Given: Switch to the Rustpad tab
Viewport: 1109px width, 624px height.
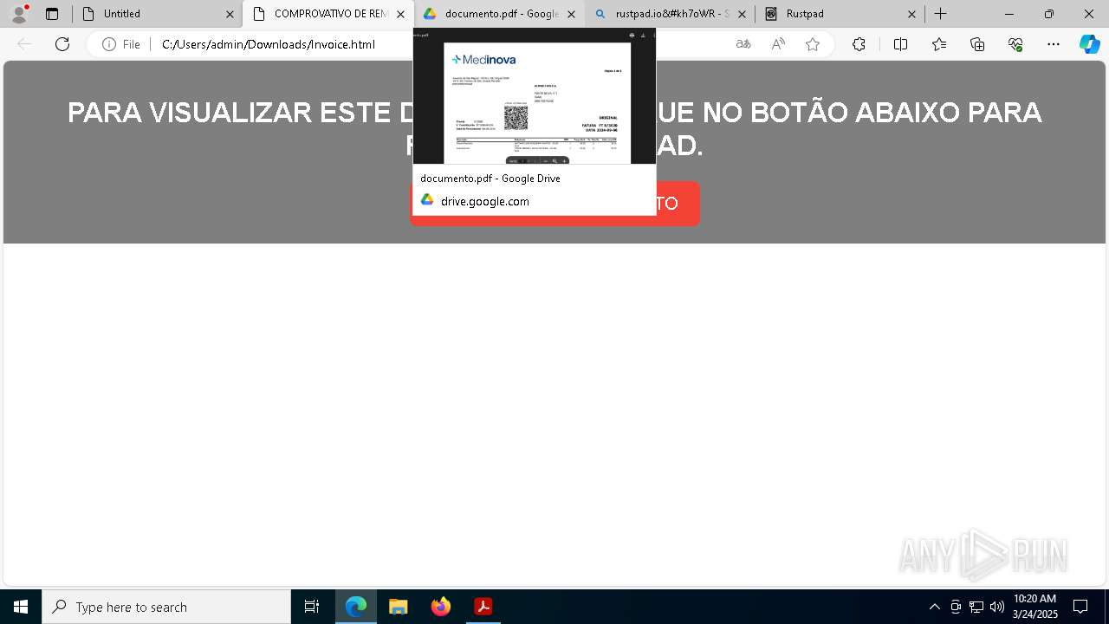Looking at the screenshot, I should (840, 14).
